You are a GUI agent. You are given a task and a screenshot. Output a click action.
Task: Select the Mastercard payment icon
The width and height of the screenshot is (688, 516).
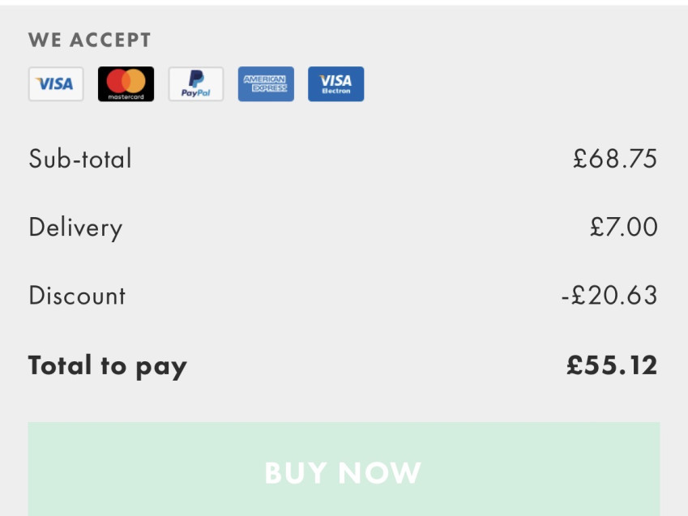(x=126, y=84)
